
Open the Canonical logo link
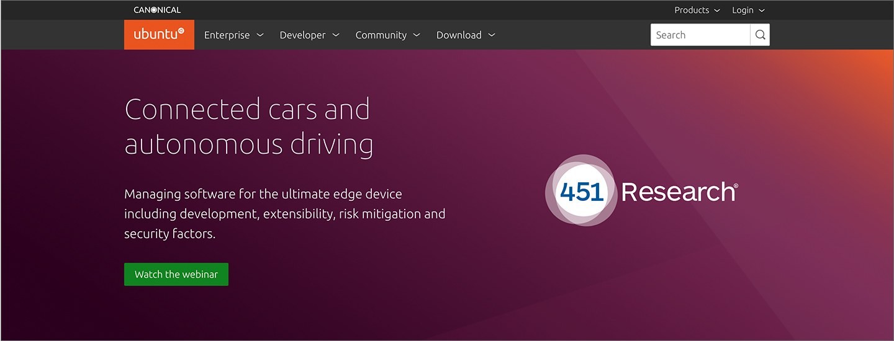[x=157, y=10]
